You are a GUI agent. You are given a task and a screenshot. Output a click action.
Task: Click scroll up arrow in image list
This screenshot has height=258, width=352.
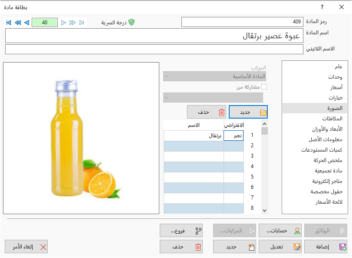coord(264,124)
